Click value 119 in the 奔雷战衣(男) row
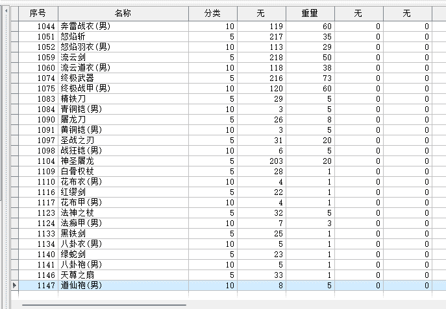This screenshot has width=446, height=309. tap(262, 27)
